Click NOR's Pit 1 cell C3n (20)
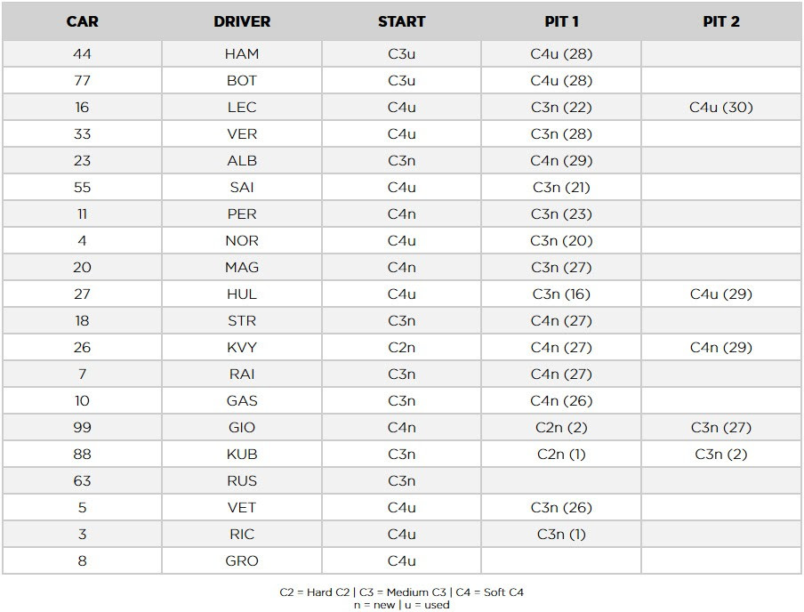This screenshot has width=804, height=612. pos(561,240)
